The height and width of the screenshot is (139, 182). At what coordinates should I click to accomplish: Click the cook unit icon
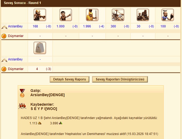pyautogui.click(x=168, y=15)
